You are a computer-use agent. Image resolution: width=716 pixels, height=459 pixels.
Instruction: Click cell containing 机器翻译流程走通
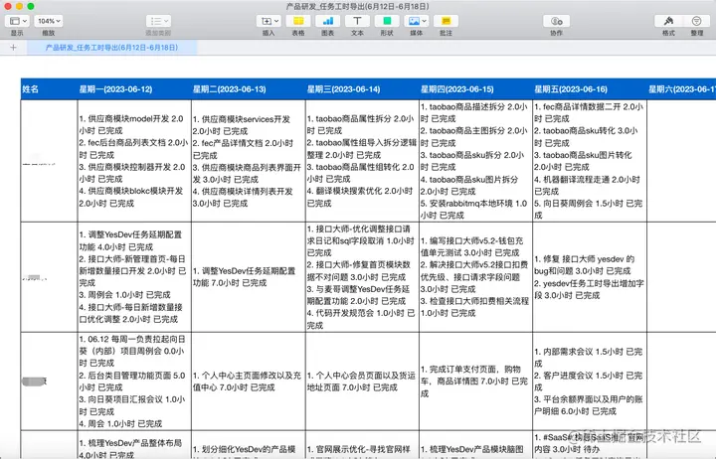590,161
